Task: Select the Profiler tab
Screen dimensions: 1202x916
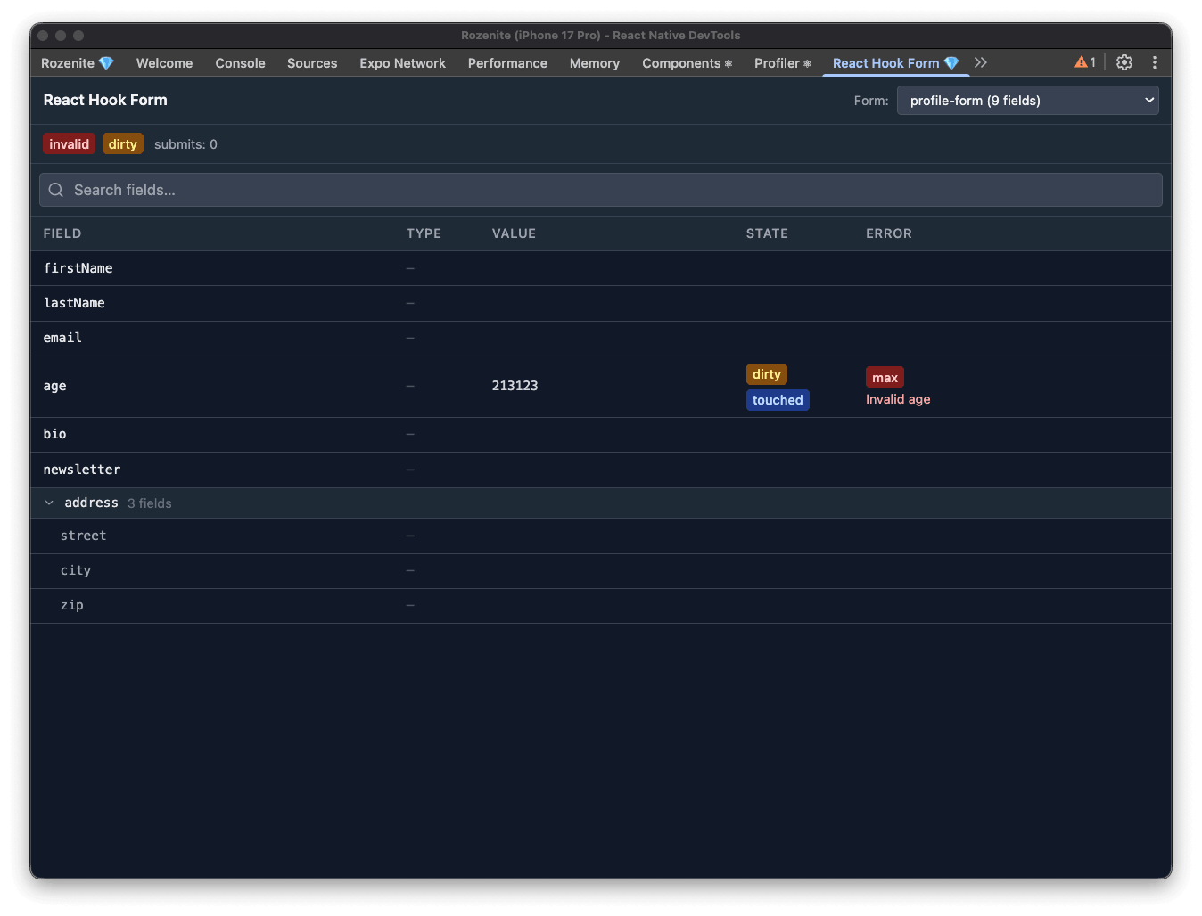Action: [782, 63]
